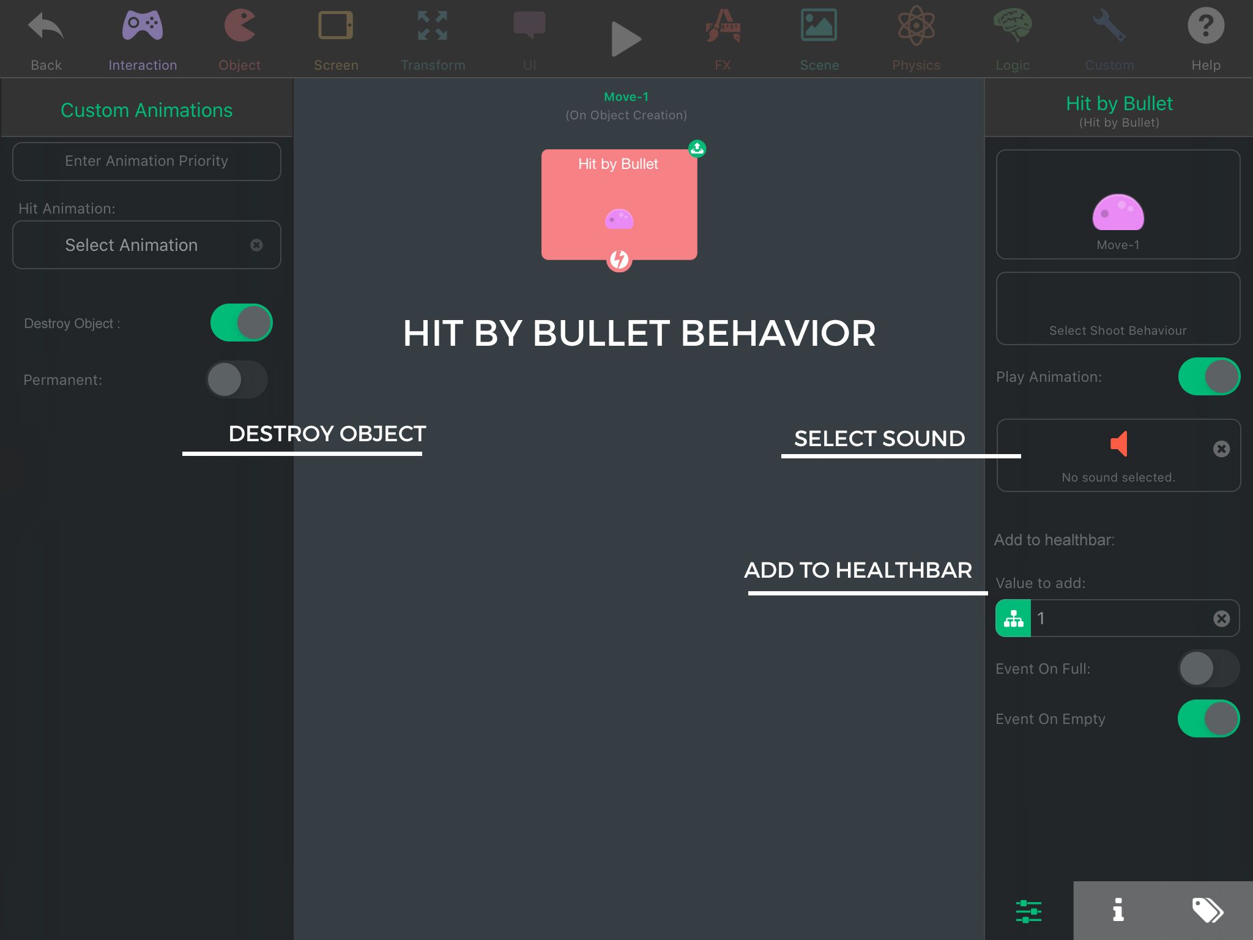Open the Select Animation picker

tap(130, 245)
